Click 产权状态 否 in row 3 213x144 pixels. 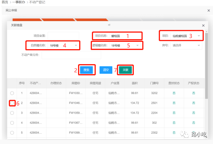tap(193, 113)
